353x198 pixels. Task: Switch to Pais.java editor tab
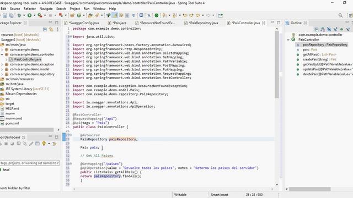[117, 23]
